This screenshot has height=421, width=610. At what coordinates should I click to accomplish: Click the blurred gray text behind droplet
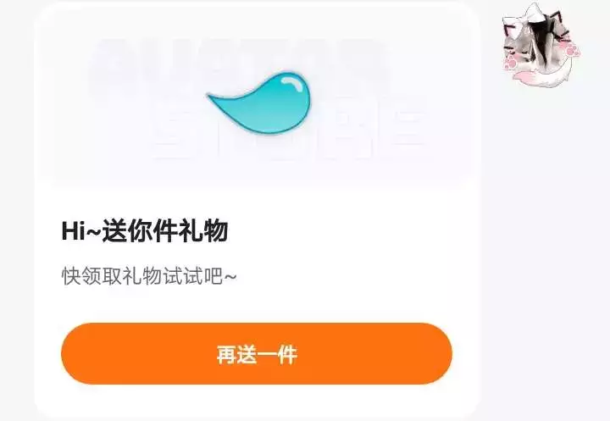click(237, 64)
